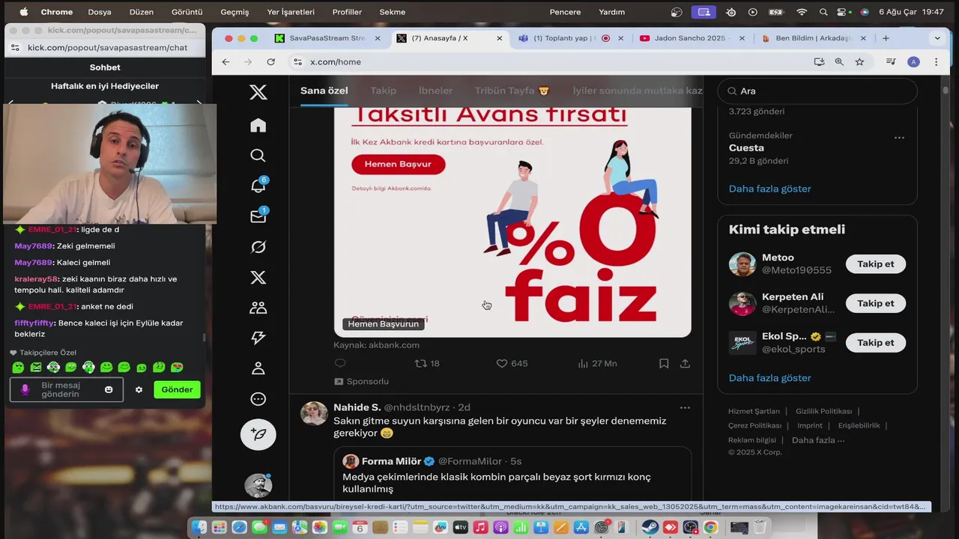Open Kick chat settings gear
Screen dimensions: 959x539
[x=139, y=389]
